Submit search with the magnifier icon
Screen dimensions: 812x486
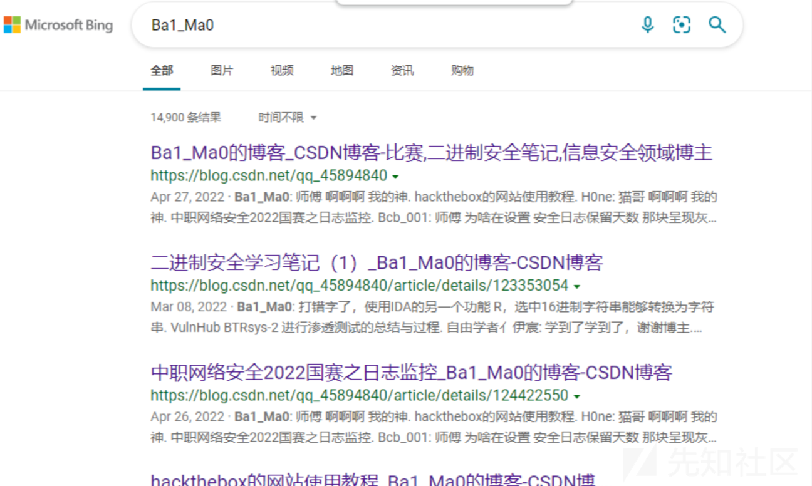click(x=717, y=25)
